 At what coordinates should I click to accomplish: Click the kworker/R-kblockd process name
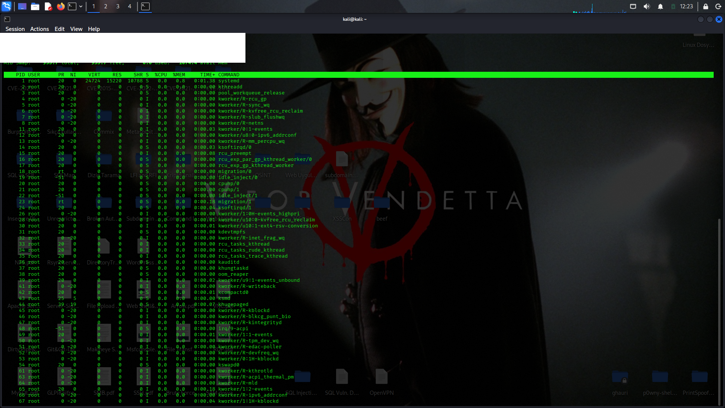point(244,311)
